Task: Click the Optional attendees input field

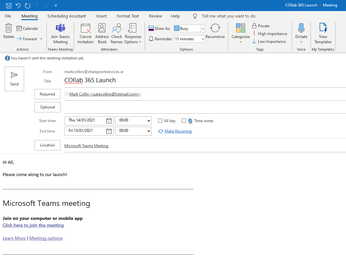Action: [205, 107]
